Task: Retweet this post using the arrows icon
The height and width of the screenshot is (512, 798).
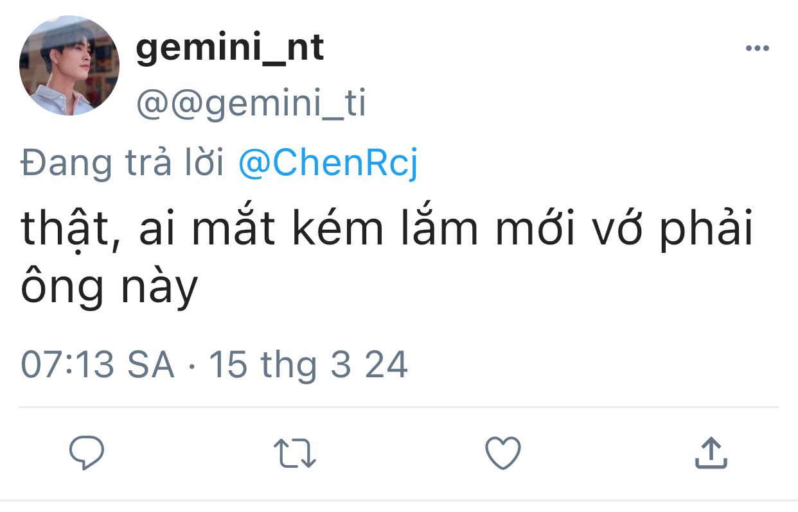Action: (295, 453)
